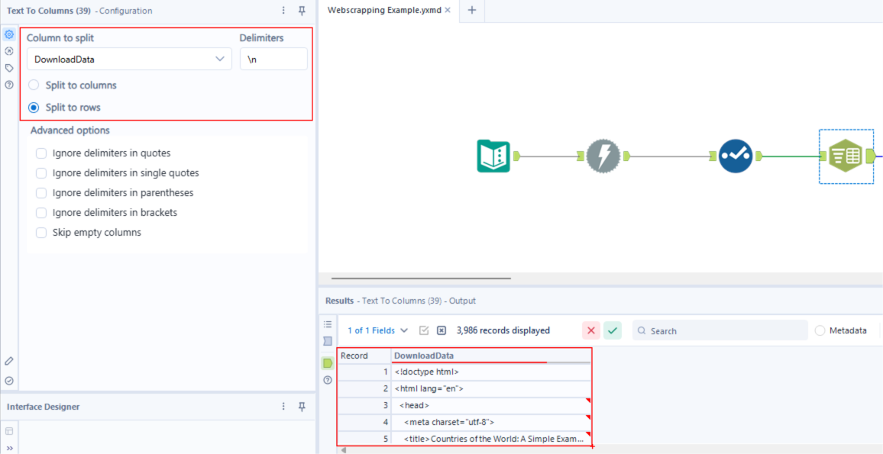
Task: Close the Webscrapping Example.yxmd tab
Action: [x=448, y=11]
